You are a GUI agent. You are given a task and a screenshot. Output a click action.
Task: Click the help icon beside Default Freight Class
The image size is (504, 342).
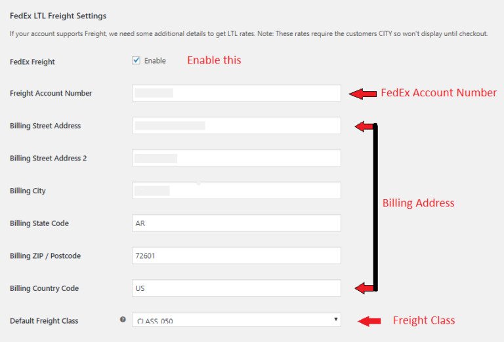[x=123, y=320]
